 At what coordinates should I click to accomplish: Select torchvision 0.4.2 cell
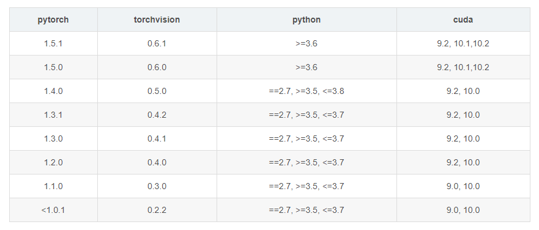point(157,115)
